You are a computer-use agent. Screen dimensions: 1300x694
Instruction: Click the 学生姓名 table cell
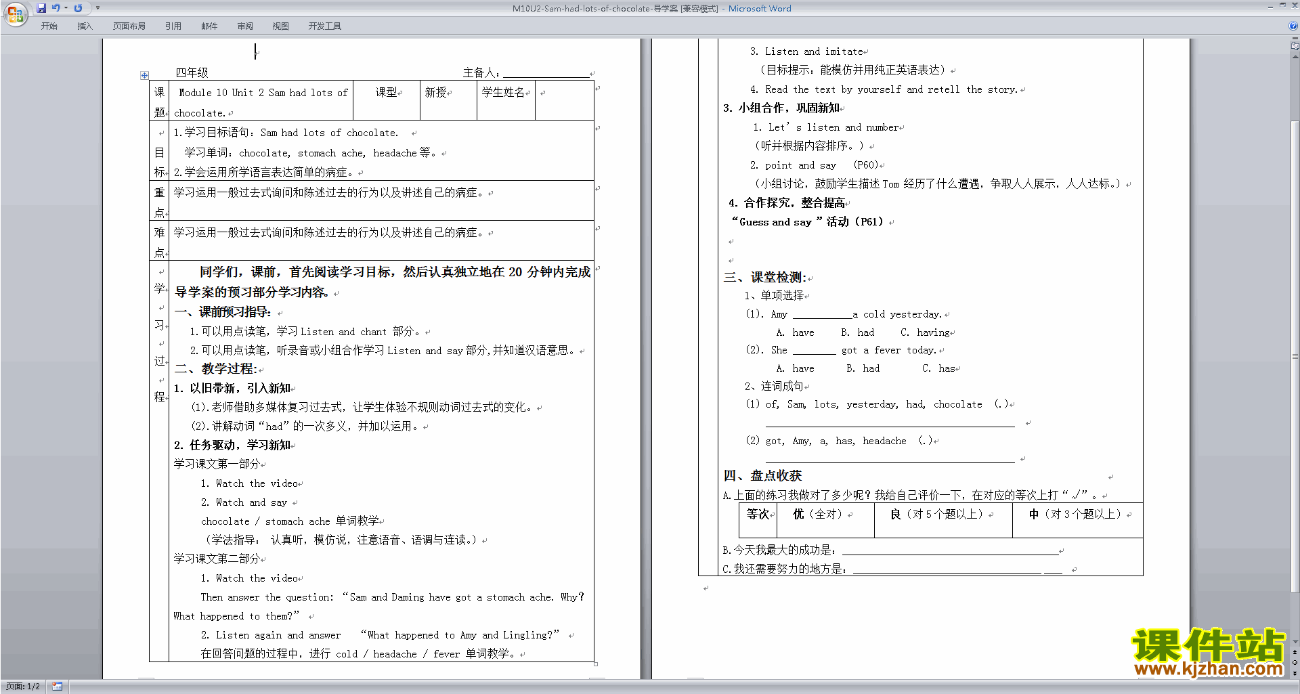[506, 100]
